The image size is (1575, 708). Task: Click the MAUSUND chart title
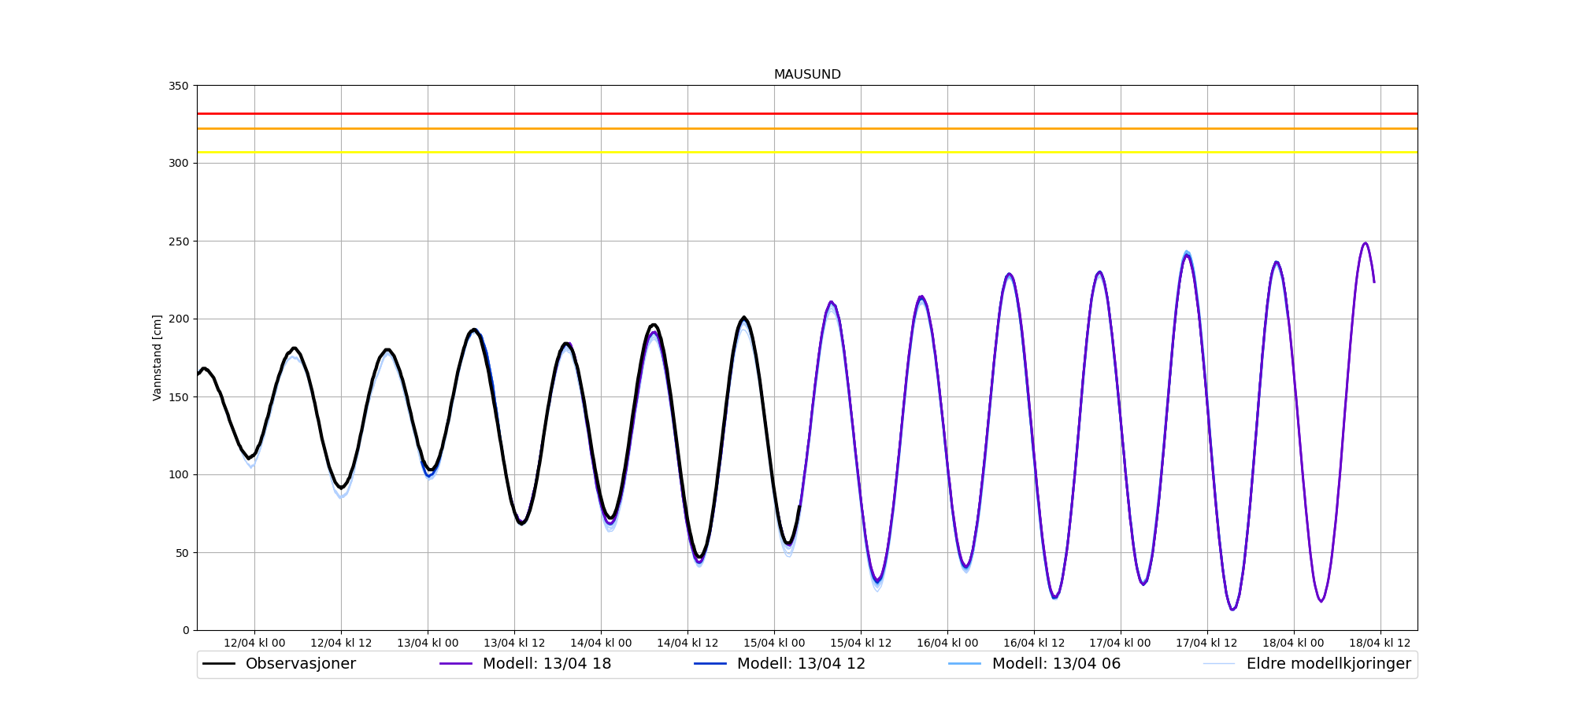click(x=806, y=75)
